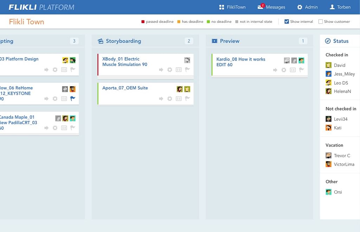
Task: Enable the Show customer checkbox
Action: pos(320,21)
